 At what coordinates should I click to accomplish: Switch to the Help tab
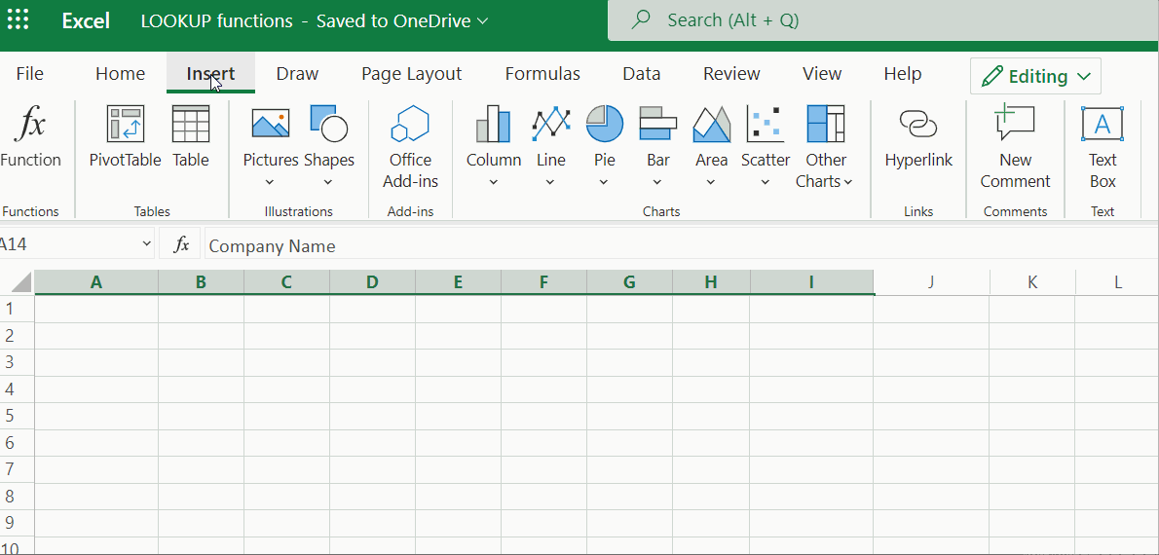pyautogui.click(x=903, y=74)
